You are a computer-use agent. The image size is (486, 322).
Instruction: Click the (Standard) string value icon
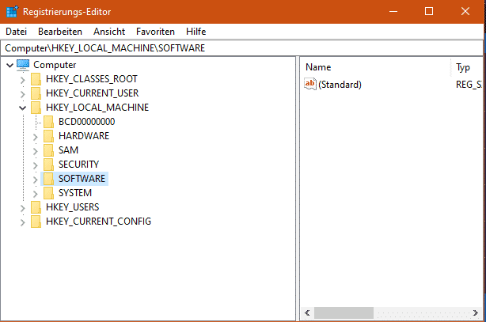coord(310,85)
